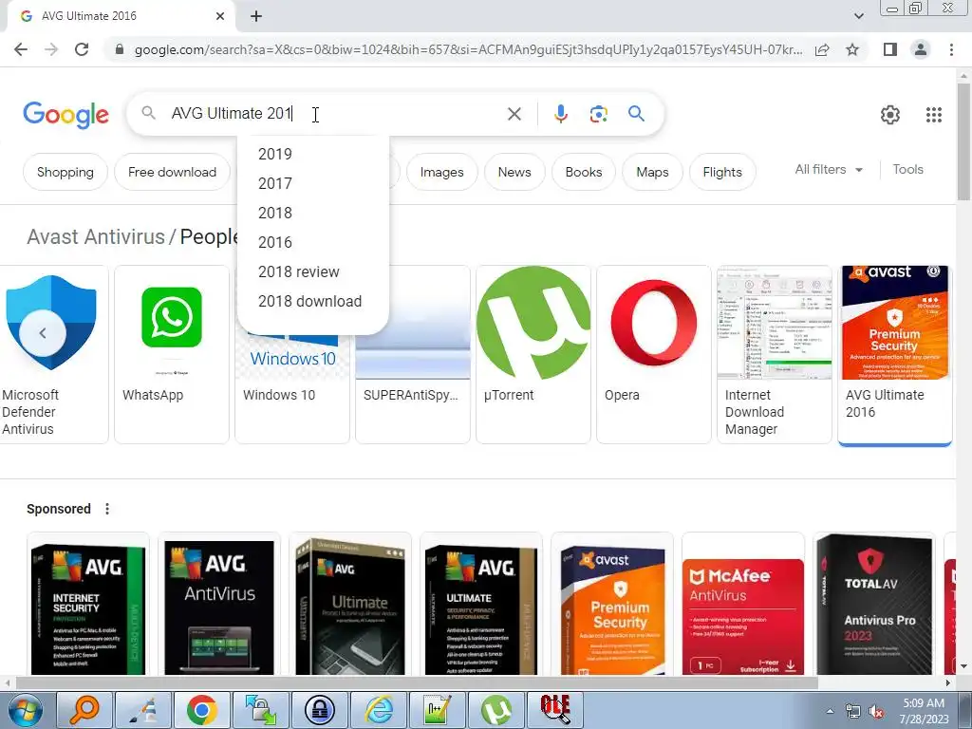Close the AVG Ultimate 2016 tab
This screenshot has width=972, height=729.
(220, 16)
